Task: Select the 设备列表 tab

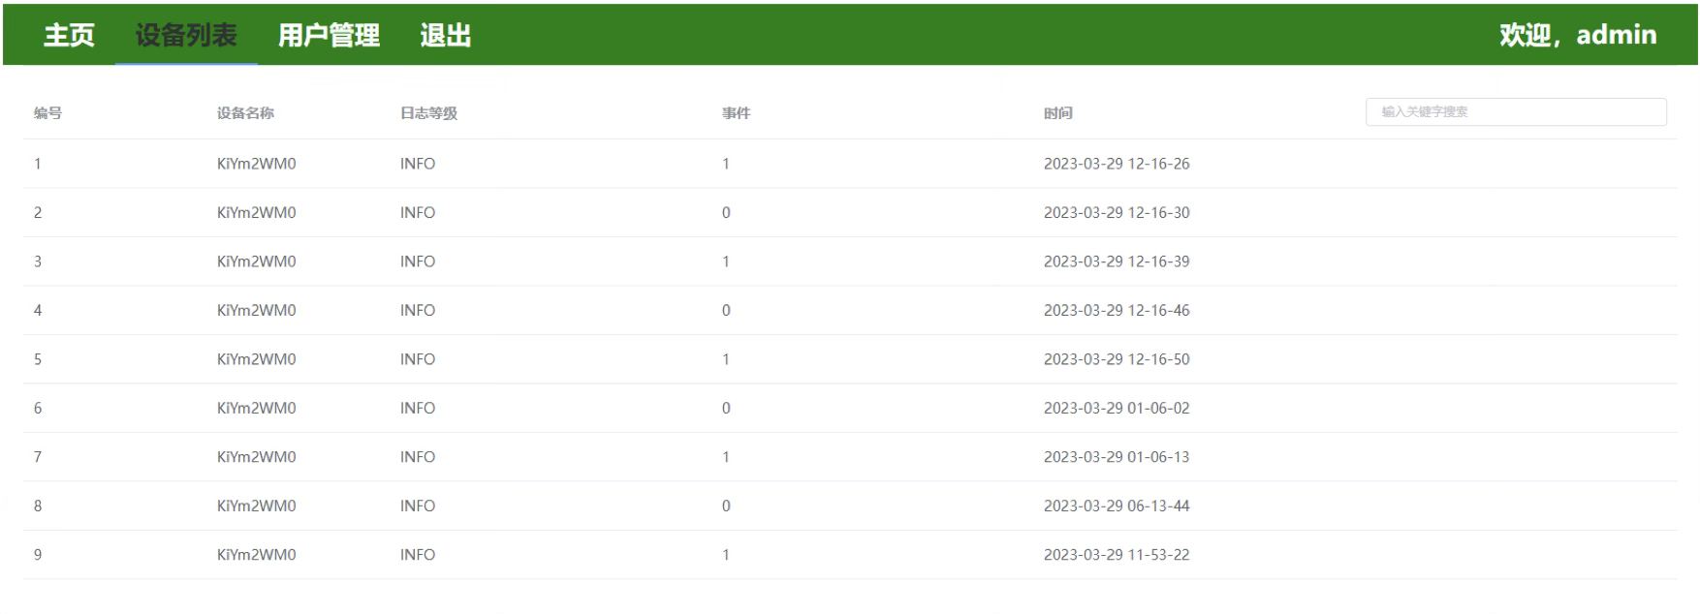Action: click(186, 36)
